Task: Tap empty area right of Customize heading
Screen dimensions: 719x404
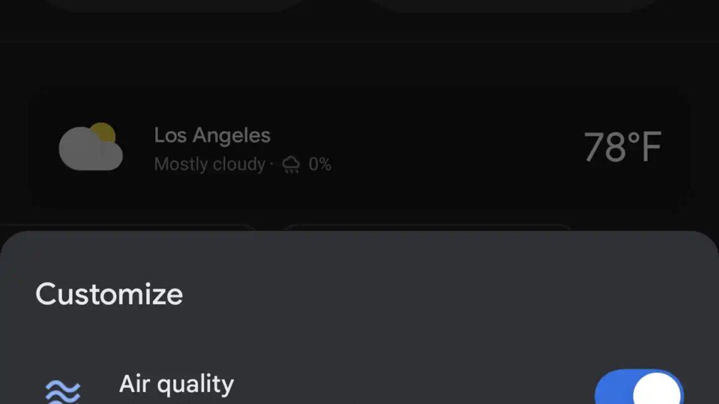Action: (449, 294)
